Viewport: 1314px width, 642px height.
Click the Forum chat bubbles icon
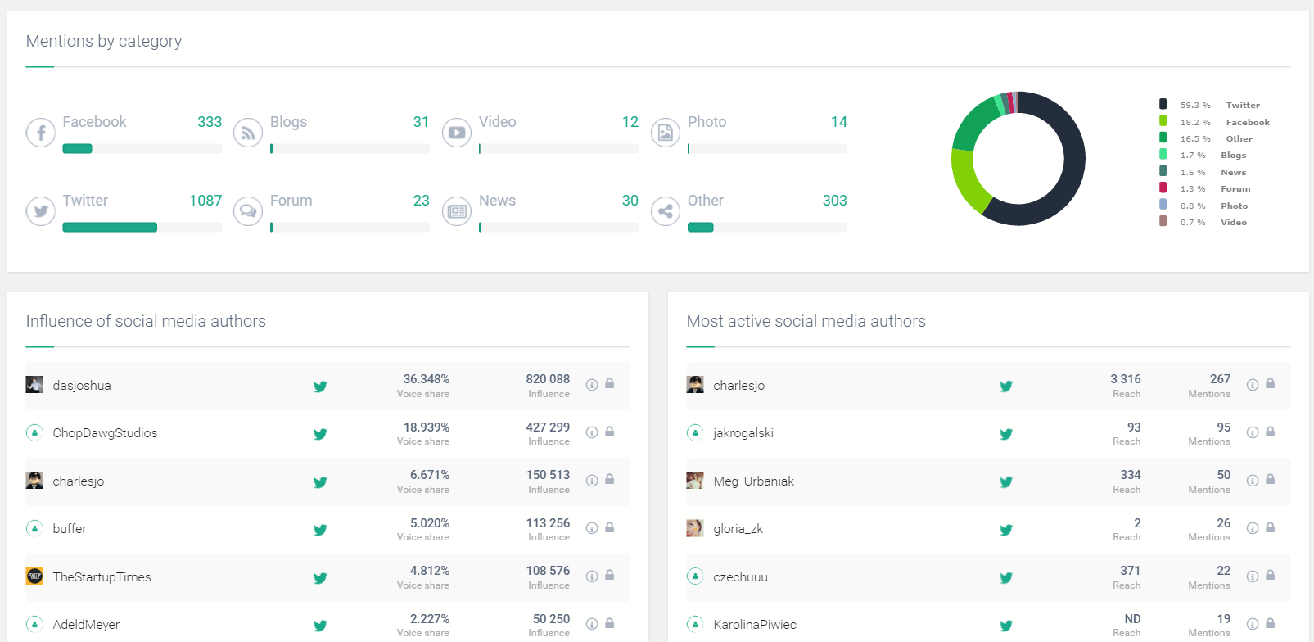click(248, 211)
